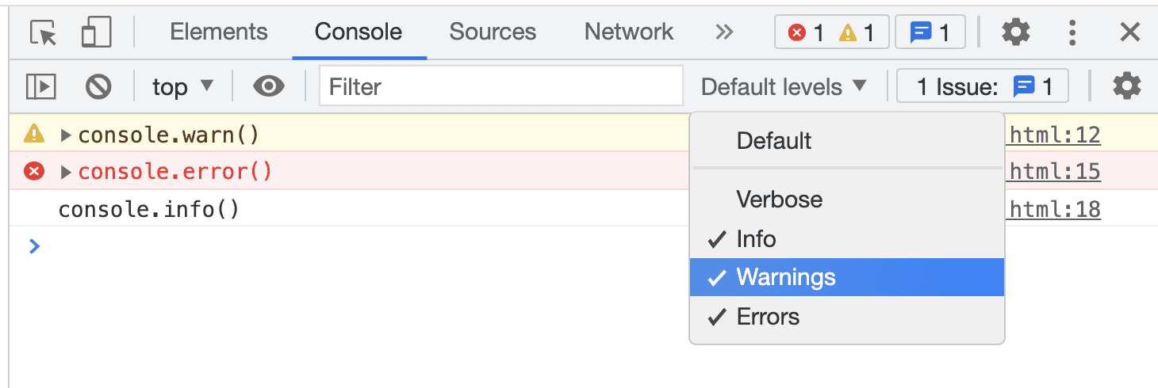Open the html:18 source link

[1054, 210]
